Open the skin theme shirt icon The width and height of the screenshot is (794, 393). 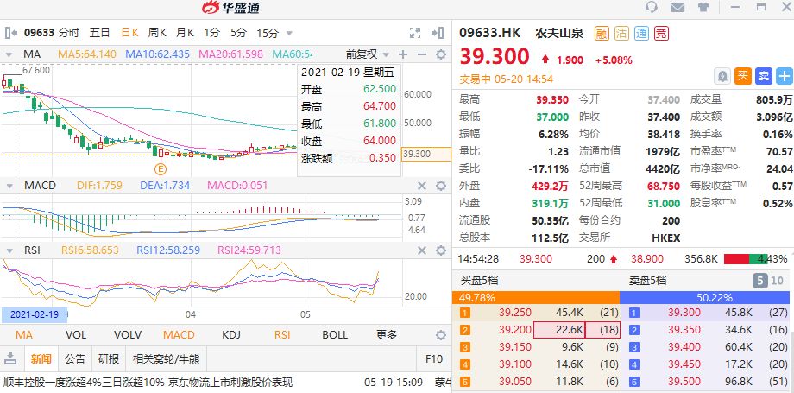[x=703, y=7]
